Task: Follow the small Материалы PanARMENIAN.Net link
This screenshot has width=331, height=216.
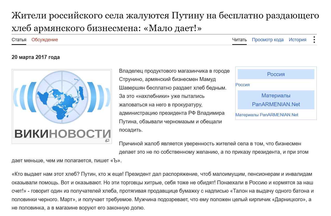Action: click(267, 115)
